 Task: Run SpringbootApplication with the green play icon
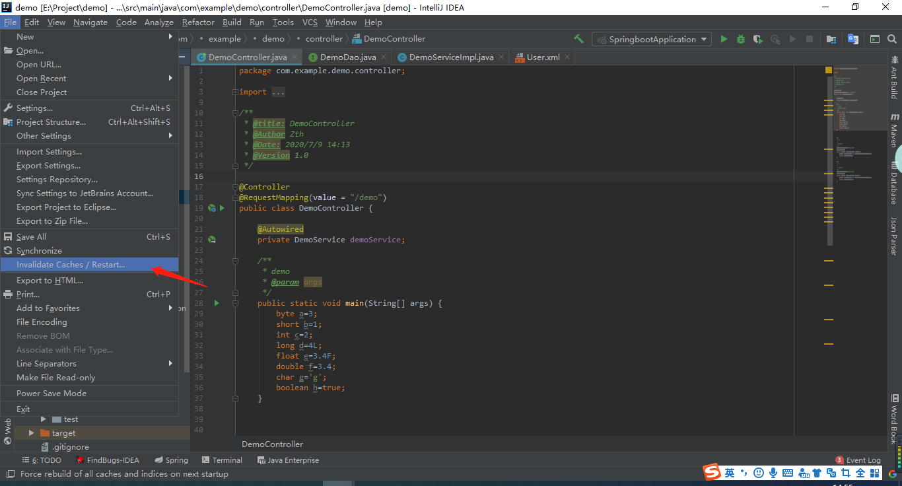(724, 39)
